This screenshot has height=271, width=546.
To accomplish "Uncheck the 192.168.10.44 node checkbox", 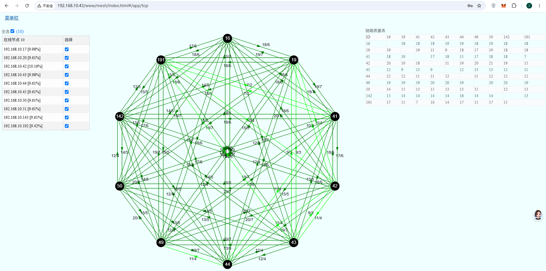I will click(67, 83).
